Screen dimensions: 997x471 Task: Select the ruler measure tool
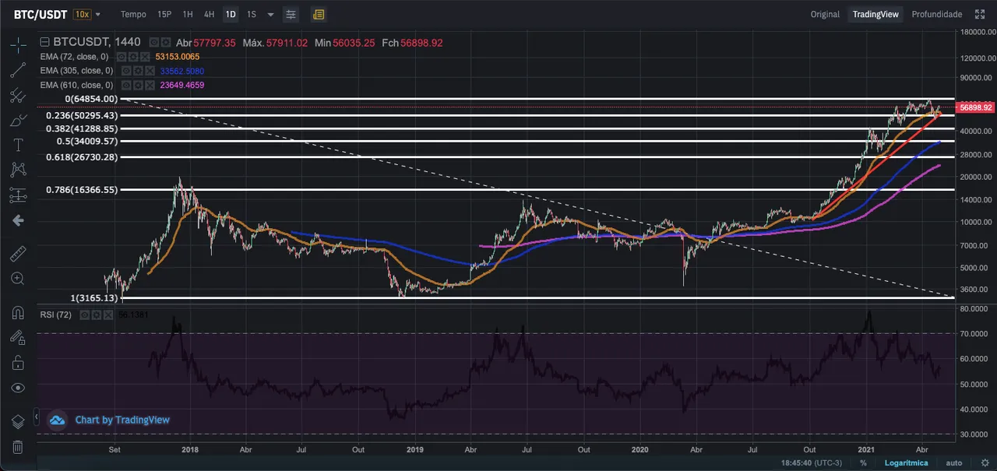18,254
